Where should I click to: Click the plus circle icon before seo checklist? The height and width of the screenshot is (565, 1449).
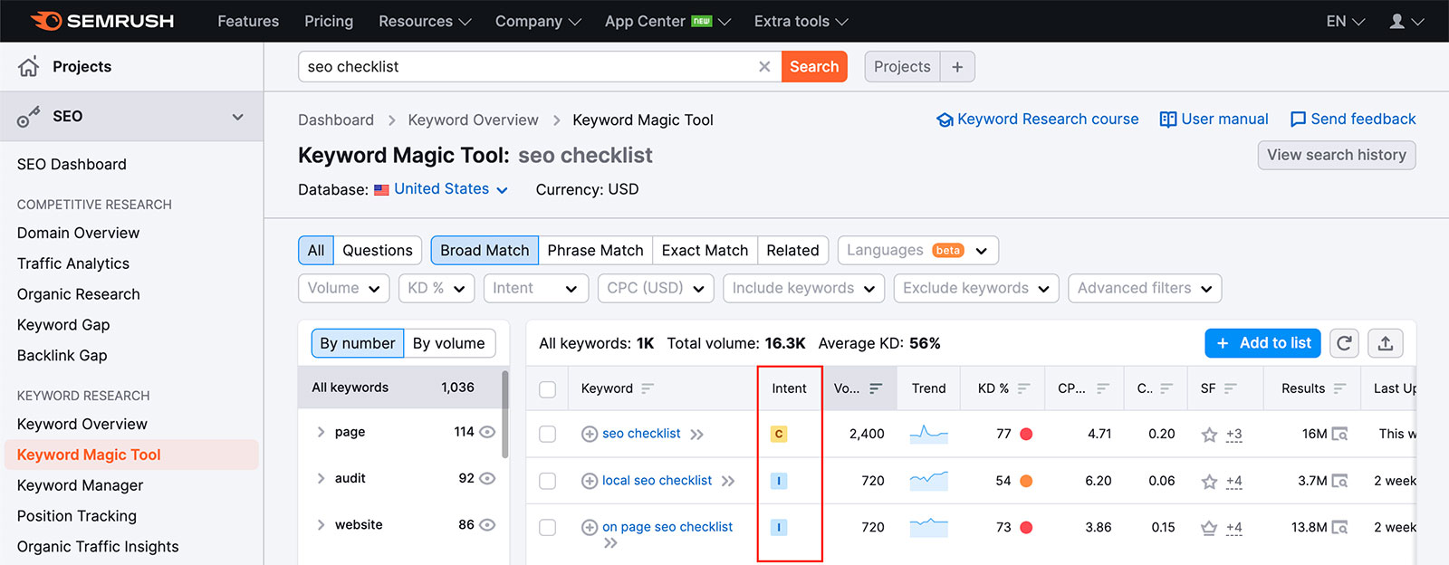(x=590, y=434)
